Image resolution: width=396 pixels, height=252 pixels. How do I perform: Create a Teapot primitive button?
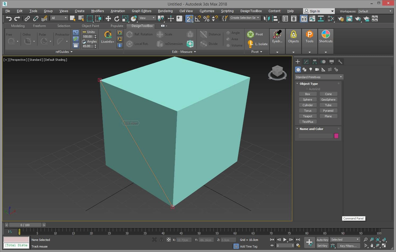click(x=308, y=116)
